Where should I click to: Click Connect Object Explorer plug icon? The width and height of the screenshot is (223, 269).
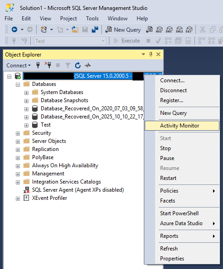tap(38, 66)
